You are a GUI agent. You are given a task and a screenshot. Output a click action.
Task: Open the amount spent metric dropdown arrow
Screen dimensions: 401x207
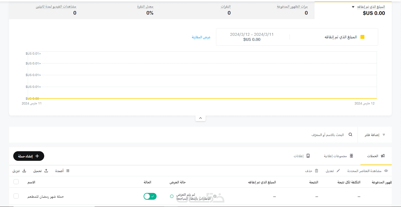point(353,7)
